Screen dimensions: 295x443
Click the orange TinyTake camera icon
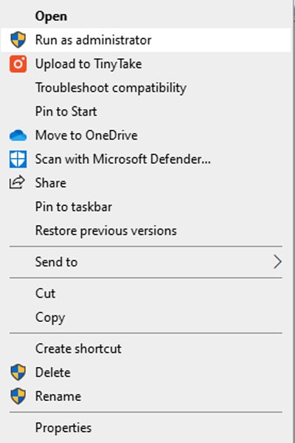tap(18, 63)
